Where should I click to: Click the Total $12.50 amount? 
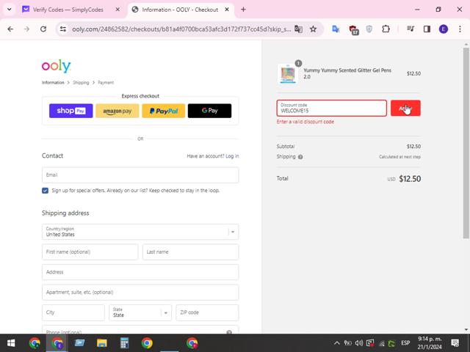(410, 179)
